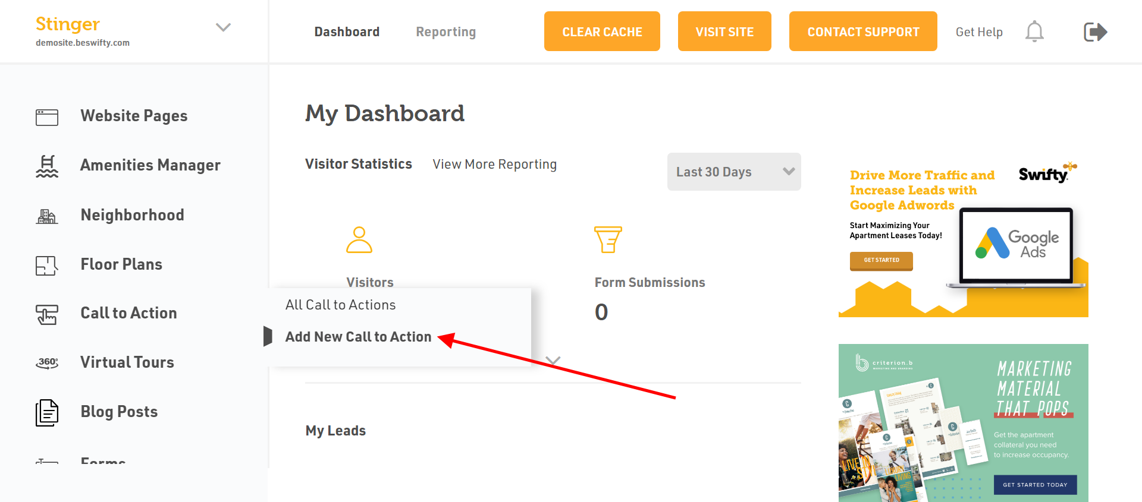The width and height of the screenshot is (1142, 502).
Task: Open the 360 Virtual Tours icon
Action: (x=47, y=362)
